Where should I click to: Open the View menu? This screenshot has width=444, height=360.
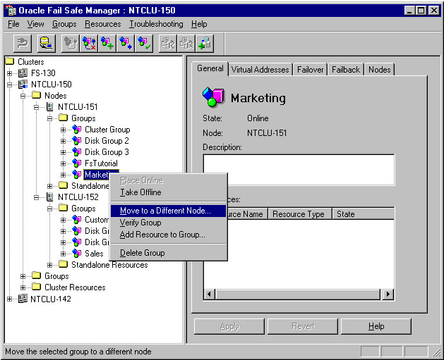tap(36, 24)
